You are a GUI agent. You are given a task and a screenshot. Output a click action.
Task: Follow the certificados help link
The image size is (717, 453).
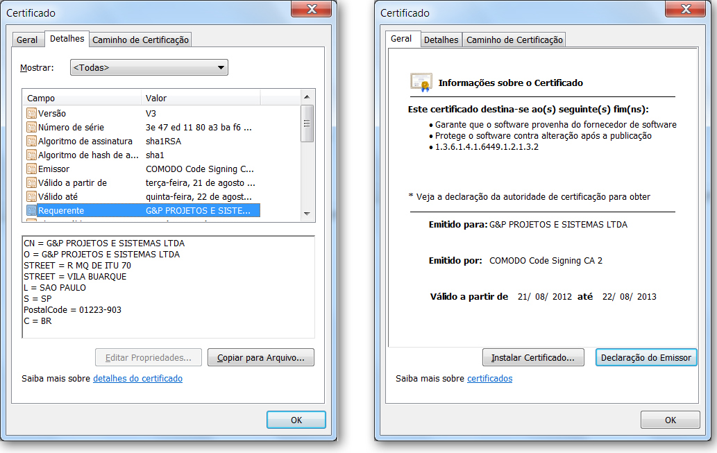point(489,379)
